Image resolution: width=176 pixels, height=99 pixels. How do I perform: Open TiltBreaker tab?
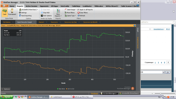click(99, 6)
